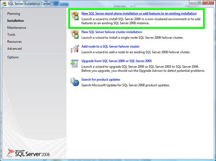Image resolution: width=216 pixels, height=161 pixels.
Task: Start Upgrade from SQL Server 2000 or 2005
Action: coord(117,61)
